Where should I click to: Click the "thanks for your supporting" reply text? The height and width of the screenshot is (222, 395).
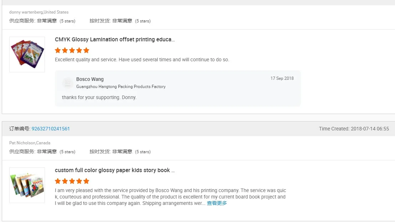pos(99,97)
